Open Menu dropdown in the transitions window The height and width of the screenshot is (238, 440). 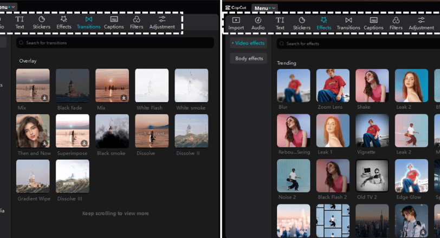point(8,7)
